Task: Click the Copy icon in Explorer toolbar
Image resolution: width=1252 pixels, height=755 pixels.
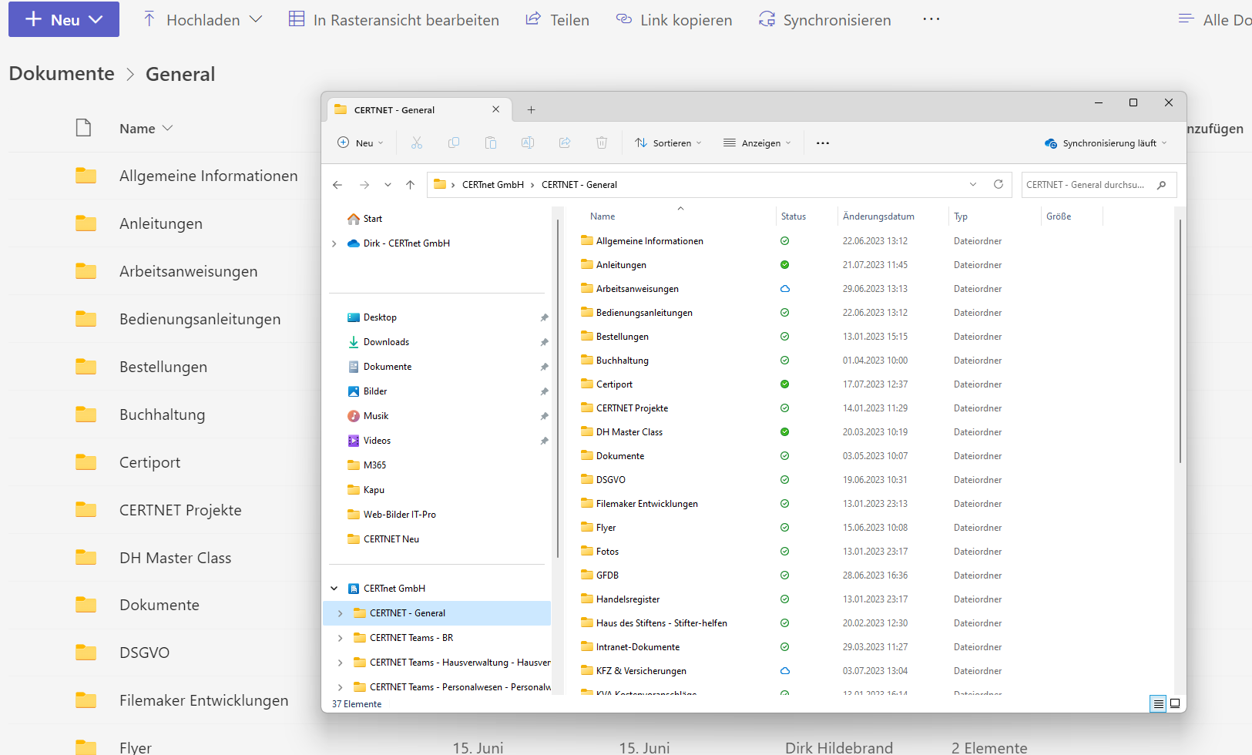Action: pos(454,143)
